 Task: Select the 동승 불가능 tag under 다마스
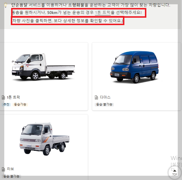(x=104, y=105)
